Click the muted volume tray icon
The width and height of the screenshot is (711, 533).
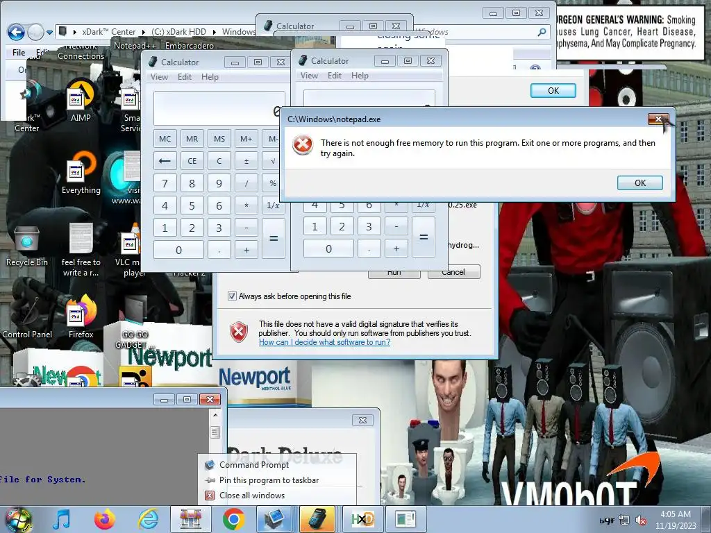pyautogui.click(x=641, y=521)
